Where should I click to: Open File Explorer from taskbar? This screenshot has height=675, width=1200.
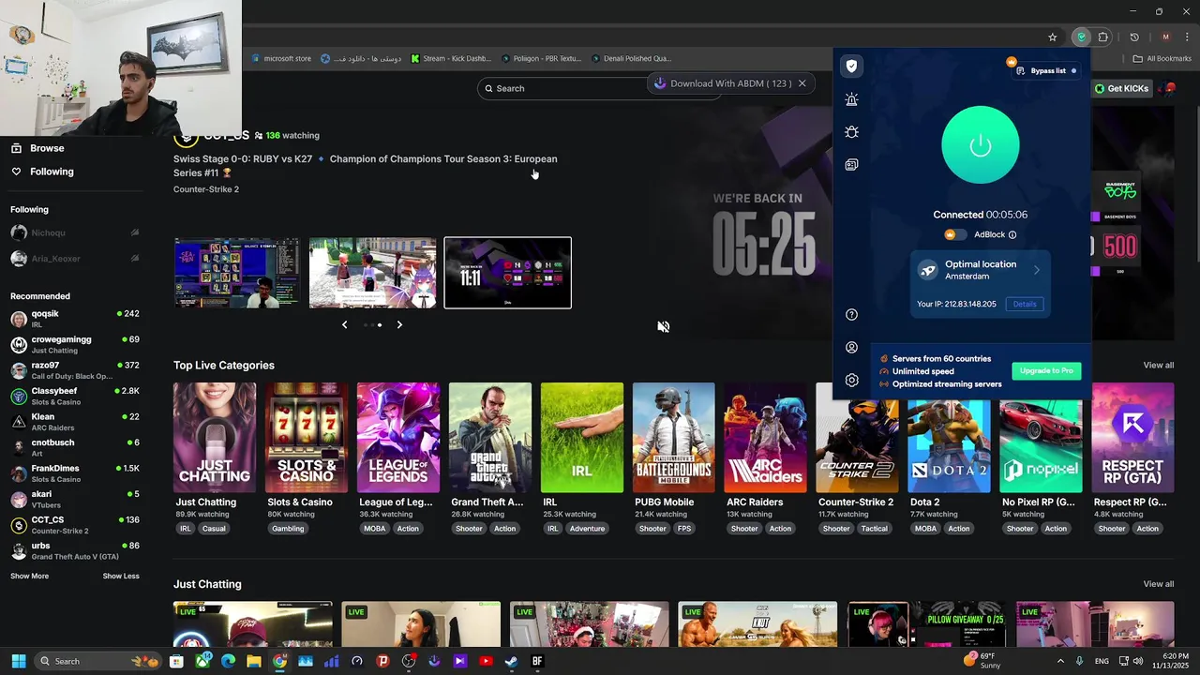[254, 661]
